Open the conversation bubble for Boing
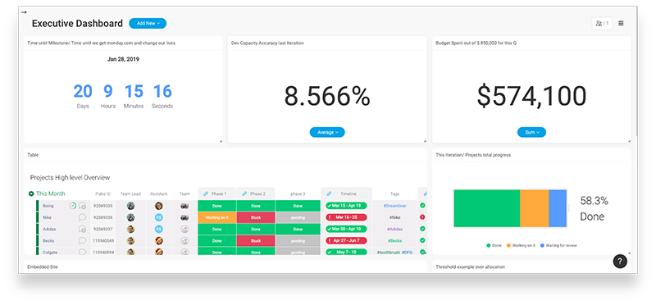 pos(83,206)
